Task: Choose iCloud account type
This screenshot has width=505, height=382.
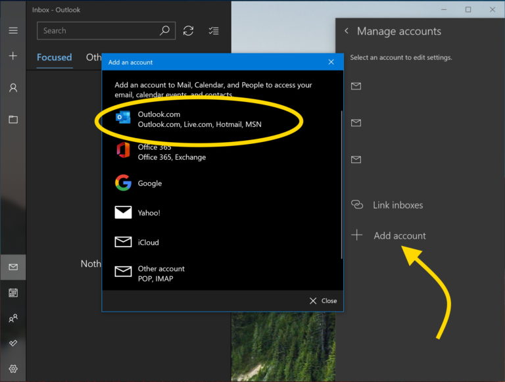Action: point(221,242)
